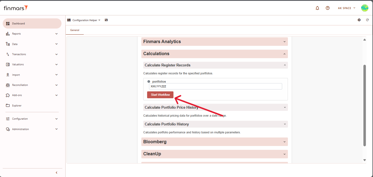Click the refresh icon in the toolbar

click(367, 20)
